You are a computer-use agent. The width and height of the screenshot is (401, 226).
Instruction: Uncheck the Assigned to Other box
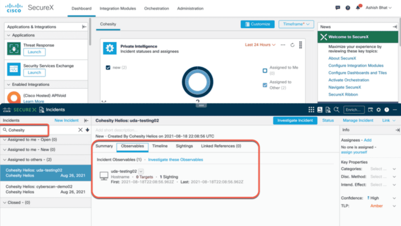[x=265, y=85]
